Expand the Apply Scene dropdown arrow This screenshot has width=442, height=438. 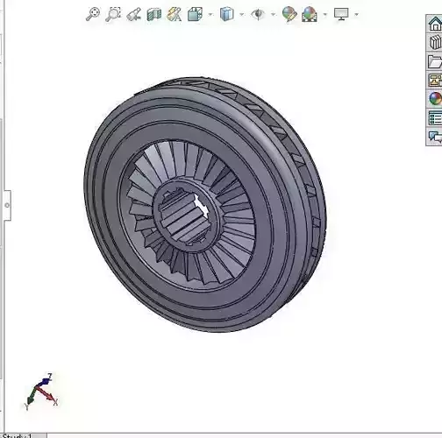tap(324, 14)
